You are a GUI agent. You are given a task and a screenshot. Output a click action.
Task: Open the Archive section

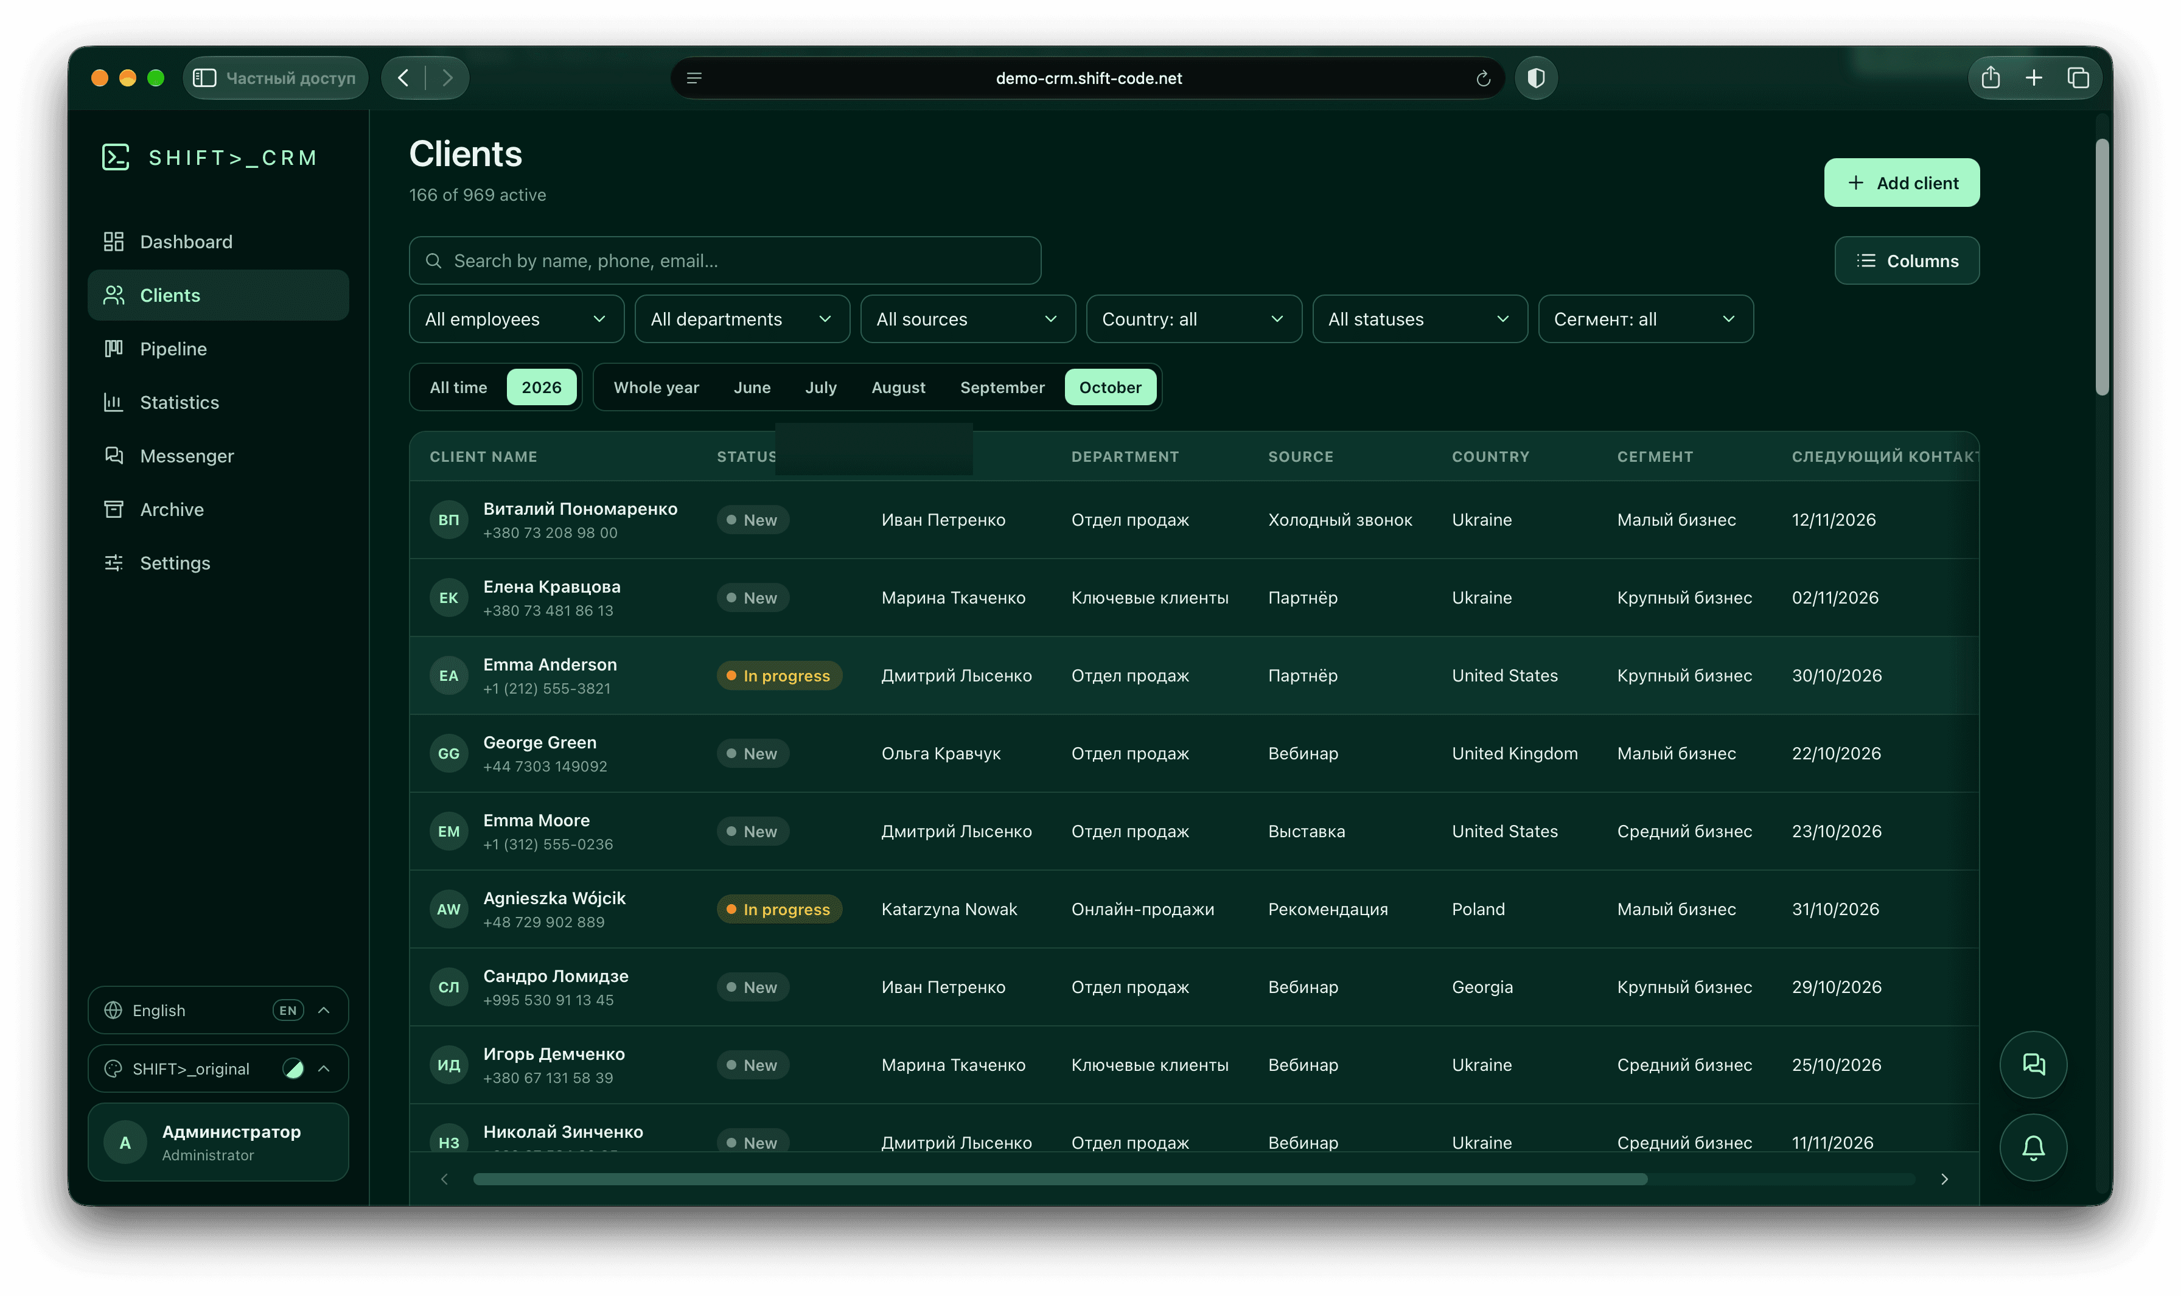pyautogui.click(x=218, y=509)
